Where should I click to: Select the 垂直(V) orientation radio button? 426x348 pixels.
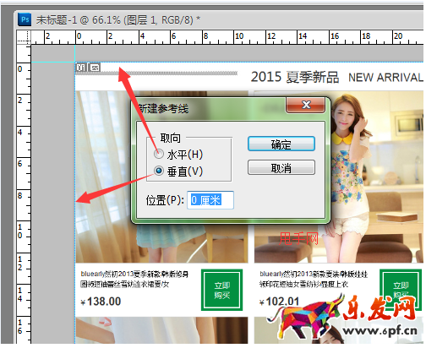pyautogui.click(x=159, y=171)
